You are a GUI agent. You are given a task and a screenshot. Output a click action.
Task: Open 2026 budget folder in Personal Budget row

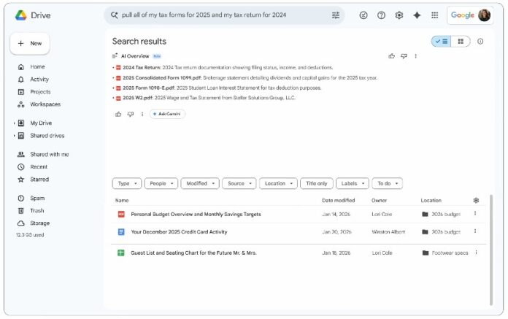[442, 215]
